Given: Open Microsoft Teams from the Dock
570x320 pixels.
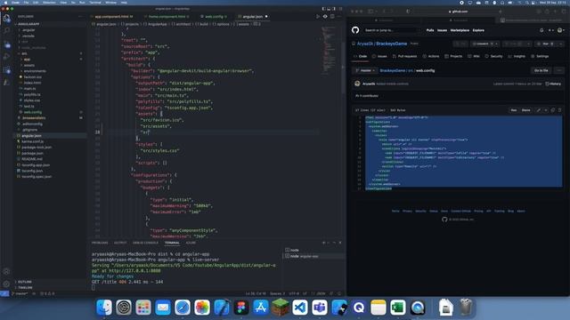Looking at the screenshot, I should click(x=320, y=308).
